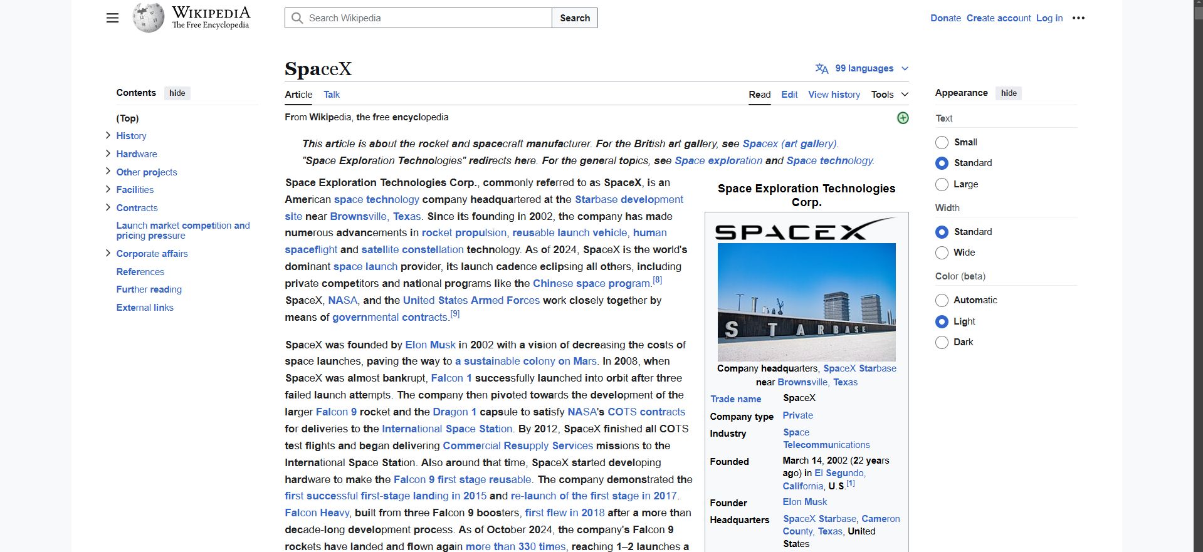Jump to (Top) in contents
The width and height of the screenshot is (1203, 552).
point(127,118)
